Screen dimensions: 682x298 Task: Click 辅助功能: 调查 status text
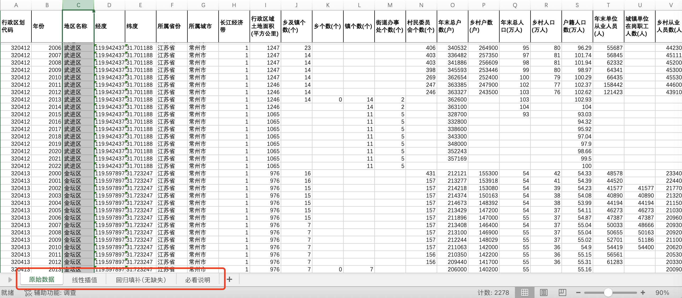(55, 293)
